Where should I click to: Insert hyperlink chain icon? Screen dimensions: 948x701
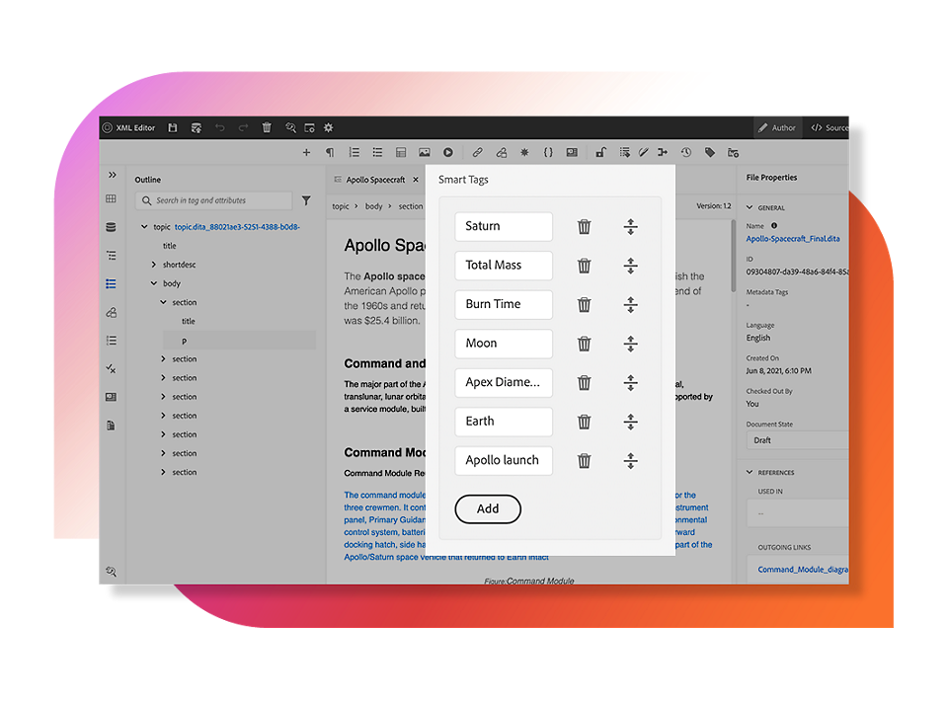point(478,152)
